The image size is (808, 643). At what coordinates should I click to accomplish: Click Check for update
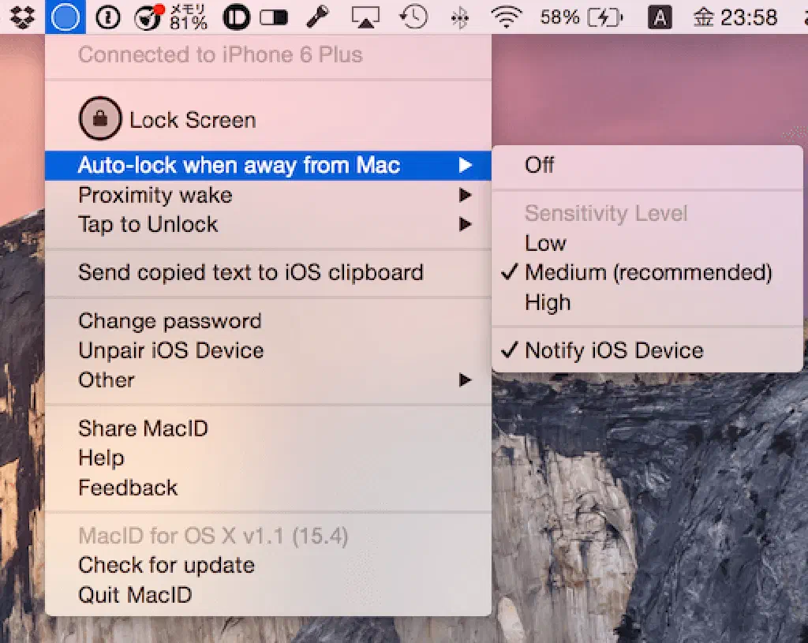pyautogui.click(x=166, y=565)
